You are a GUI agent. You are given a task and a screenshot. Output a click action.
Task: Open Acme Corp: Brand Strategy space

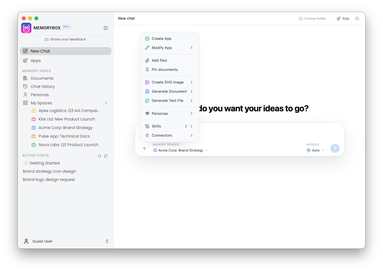pos(66,128)
